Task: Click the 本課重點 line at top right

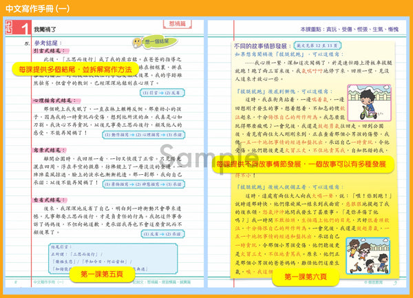Action: [349, 30]
